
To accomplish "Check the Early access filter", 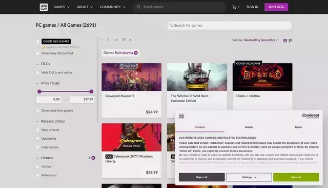I will click(x=37, y=147).
